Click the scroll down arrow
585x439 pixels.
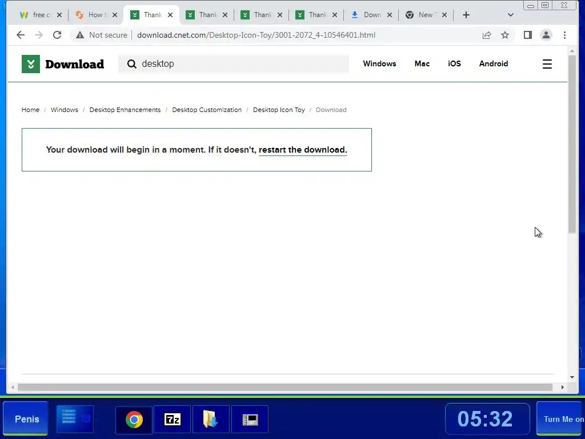[572, 377]
